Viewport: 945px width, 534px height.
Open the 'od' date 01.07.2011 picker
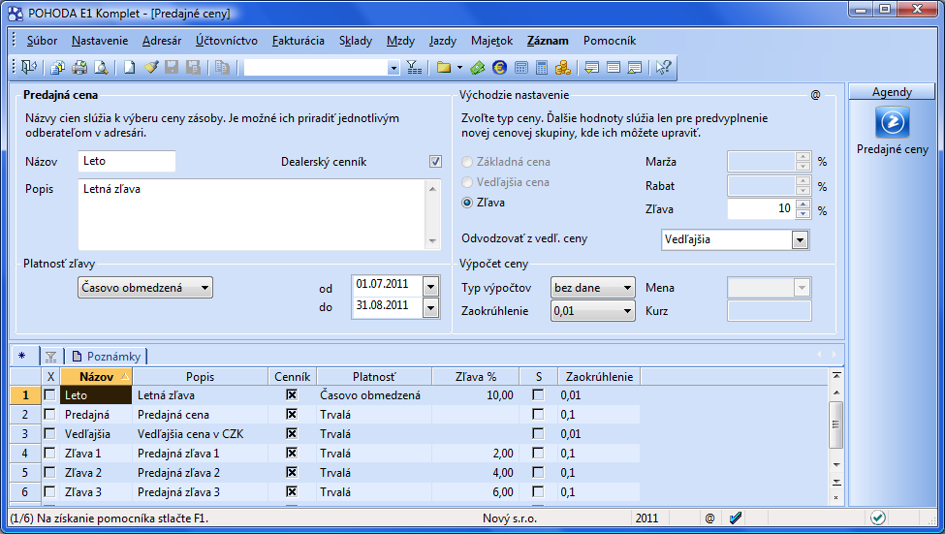coord(431,286)
